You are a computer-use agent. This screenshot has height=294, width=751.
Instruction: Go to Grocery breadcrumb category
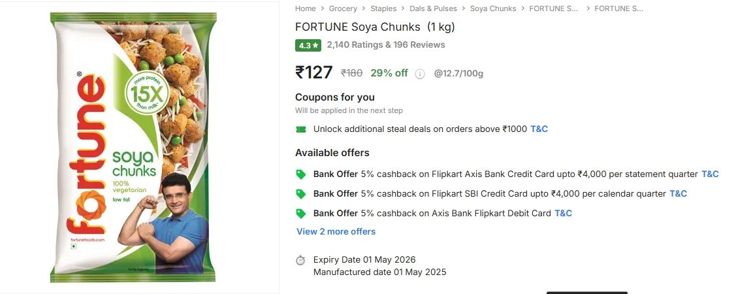[x=343, y=8]
